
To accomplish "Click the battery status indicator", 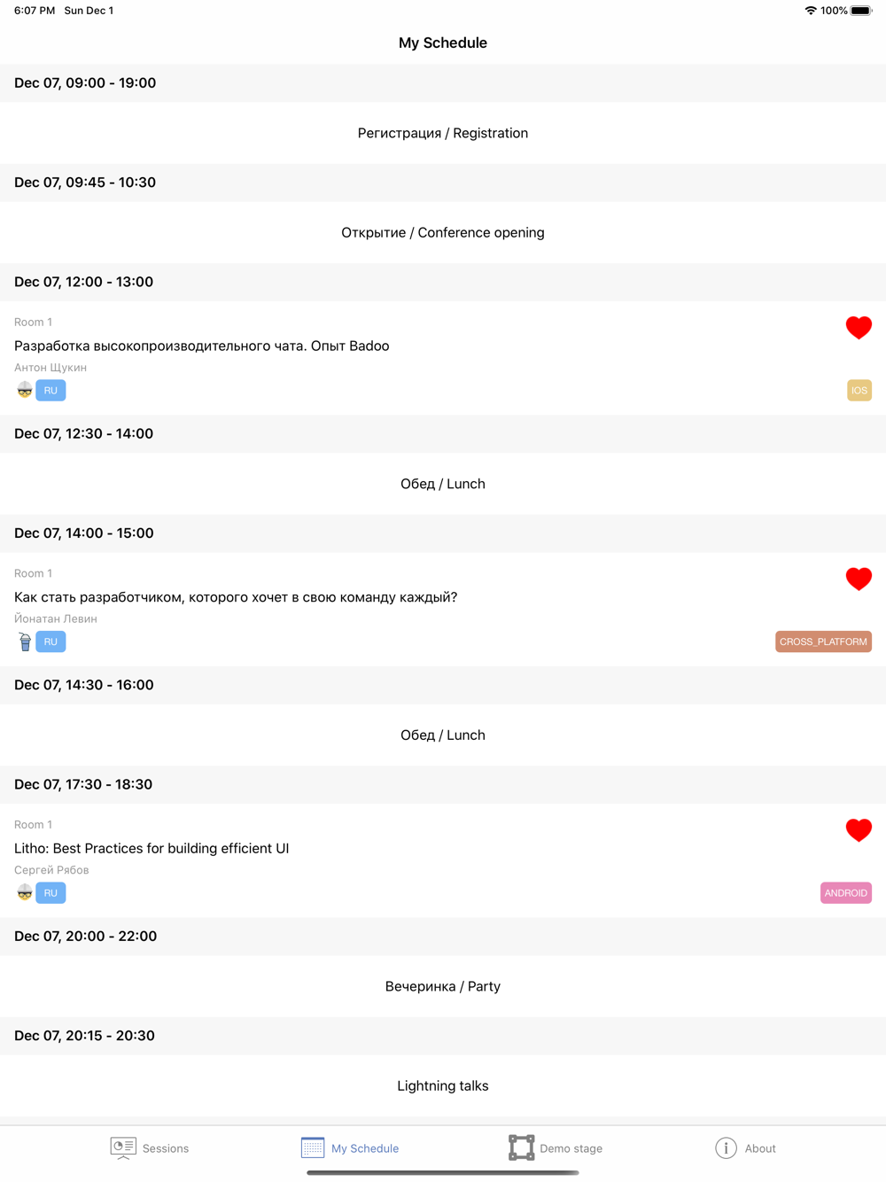I will click(860, 11).
